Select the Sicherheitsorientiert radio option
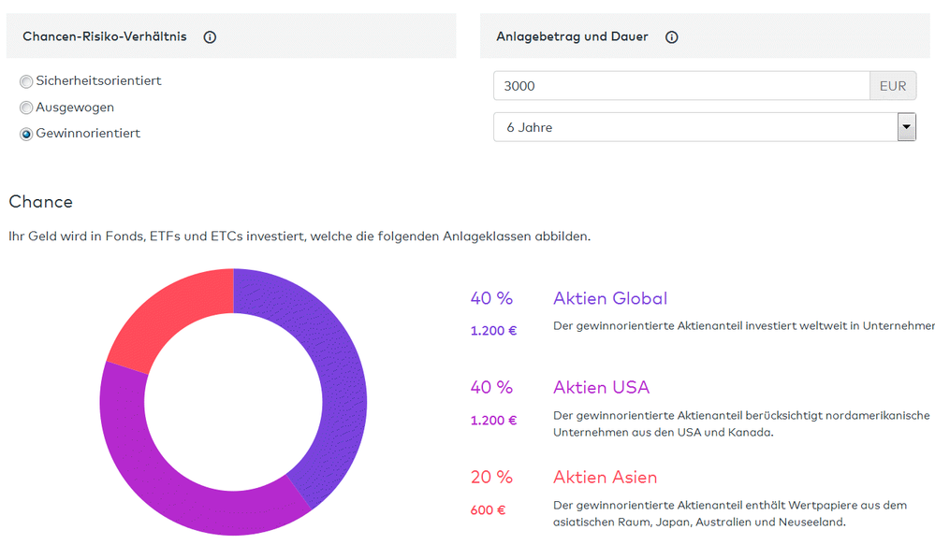 26,82
